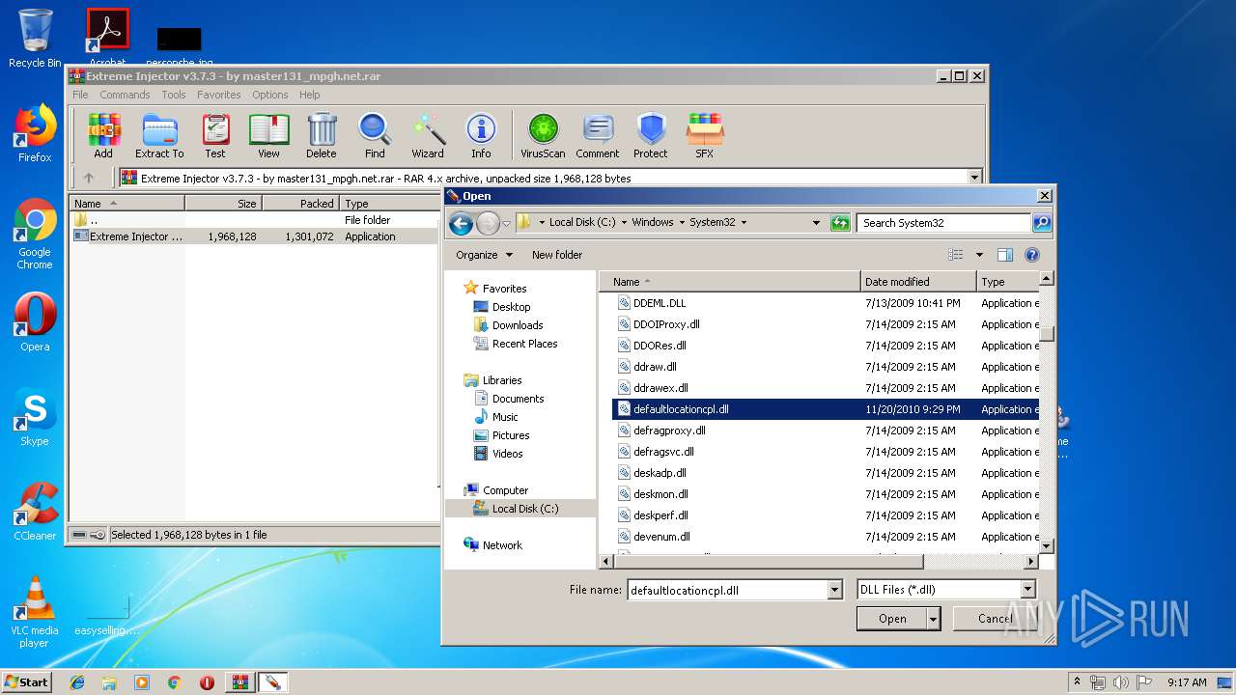Click the Open button in dialog

click(892, 619)
